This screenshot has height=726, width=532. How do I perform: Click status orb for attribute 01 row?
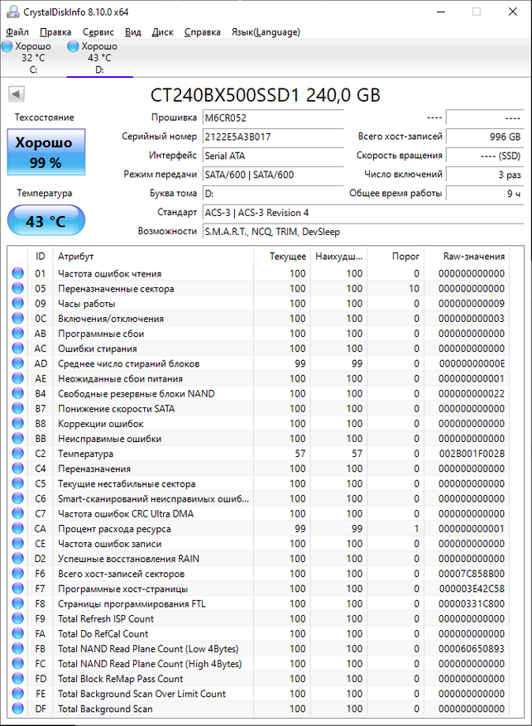[x=18, y=273]
